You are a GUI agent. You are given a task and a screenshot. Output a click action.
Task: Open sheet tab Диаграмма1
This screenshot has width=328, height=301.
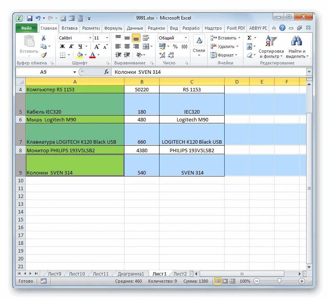point(131,274)
